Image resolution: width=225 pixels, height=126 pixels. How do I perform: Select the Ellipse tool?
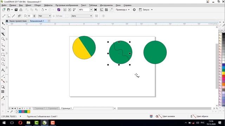pyautogui.click(x=3, y=59)
